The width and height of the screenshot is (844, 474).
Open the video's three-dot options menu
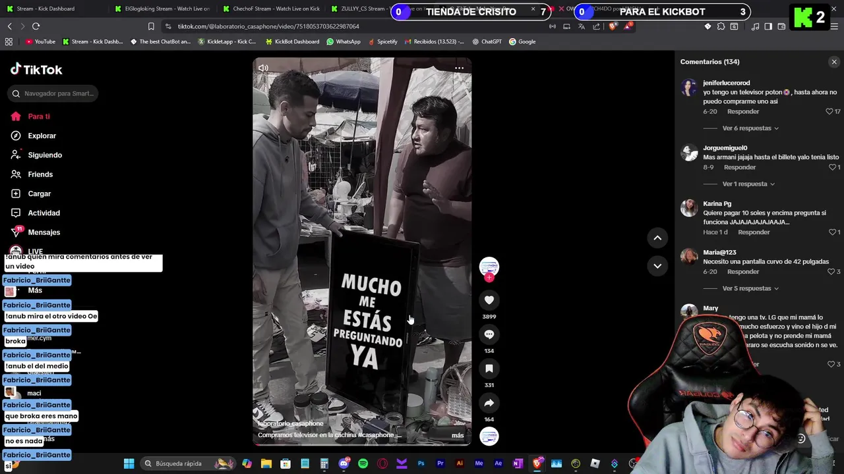coord(459,68)
